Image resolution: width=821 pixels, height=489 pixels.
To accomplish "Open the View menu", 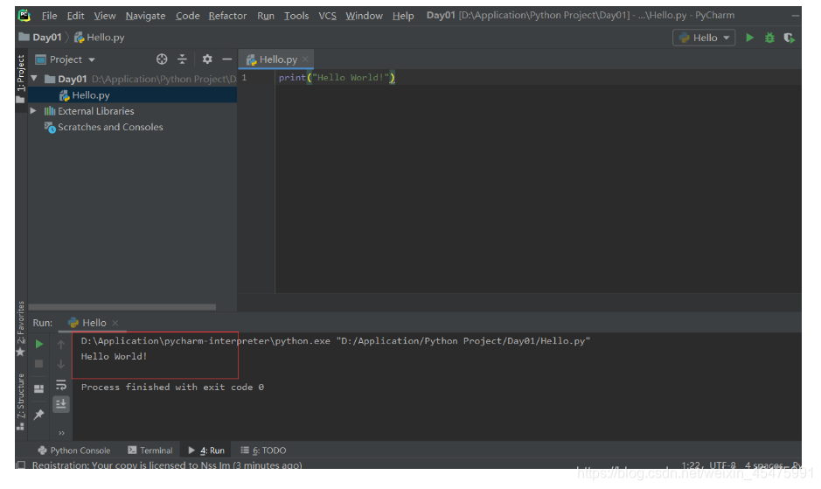I will tap(105, 16).
